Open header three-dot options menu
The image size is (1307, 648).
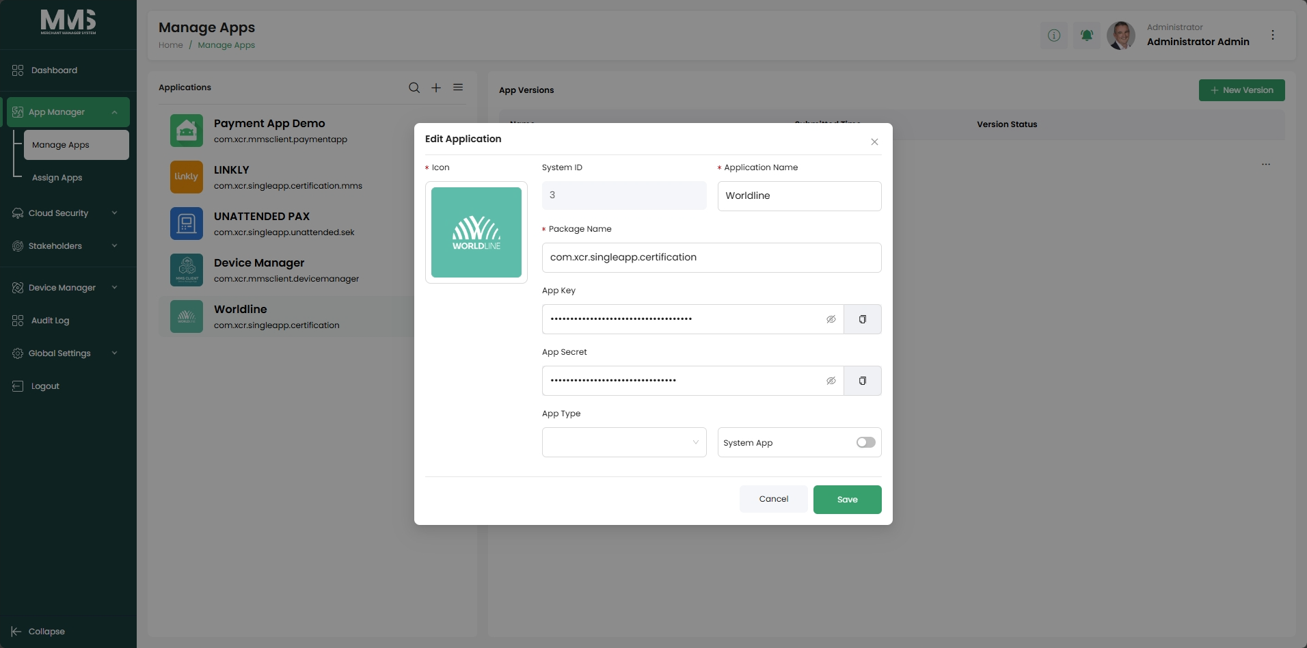pos(1273,35)
